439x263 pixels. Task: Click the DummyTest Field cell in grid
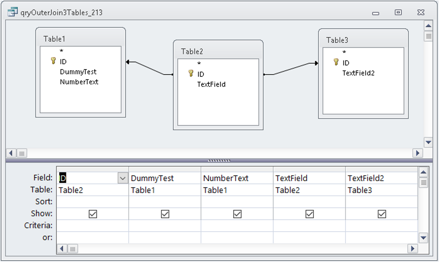(x=165, y=178)
